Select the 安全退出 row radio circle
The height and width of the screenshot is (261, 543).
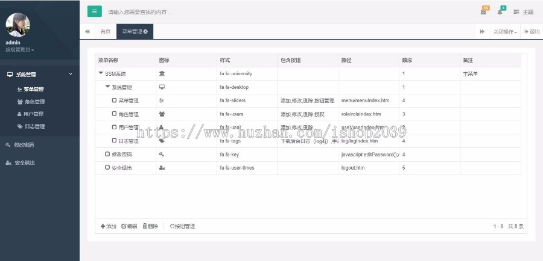(x=107, y=167)
